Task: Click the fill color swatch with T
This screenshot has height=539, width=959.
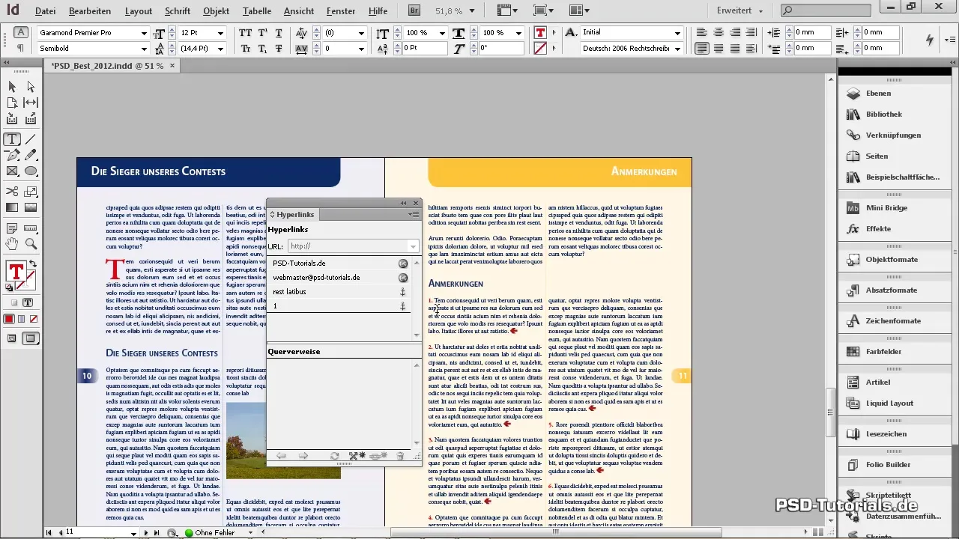Action: [15, 271]
